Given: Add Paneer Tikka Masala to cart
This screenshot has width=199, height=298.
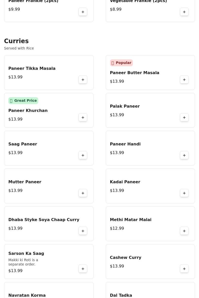Looking at the screenshot, I should pyautogui.click(x=83, y=80).
